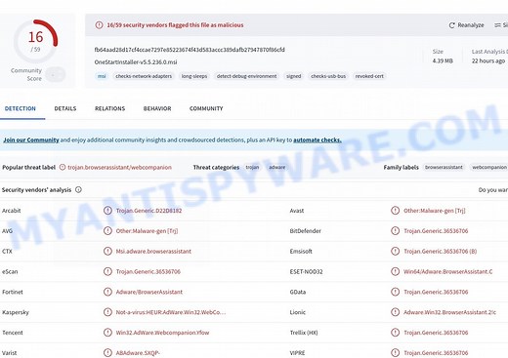Click the Varist detection warning icon
Image resolution: width=508 pixels, height=358 pixels.
point(107,353)
